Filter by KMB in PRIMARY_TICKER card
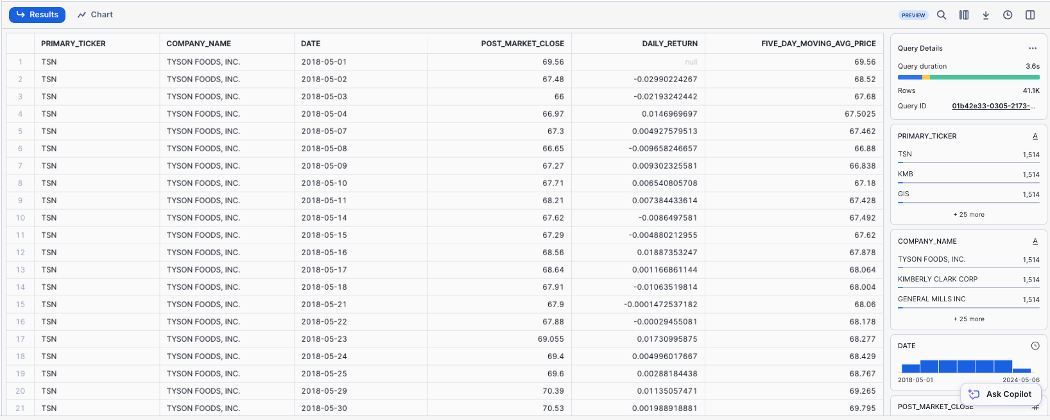Image resolution: width=1050 pixels, height=420 pixels. [968, 175]
